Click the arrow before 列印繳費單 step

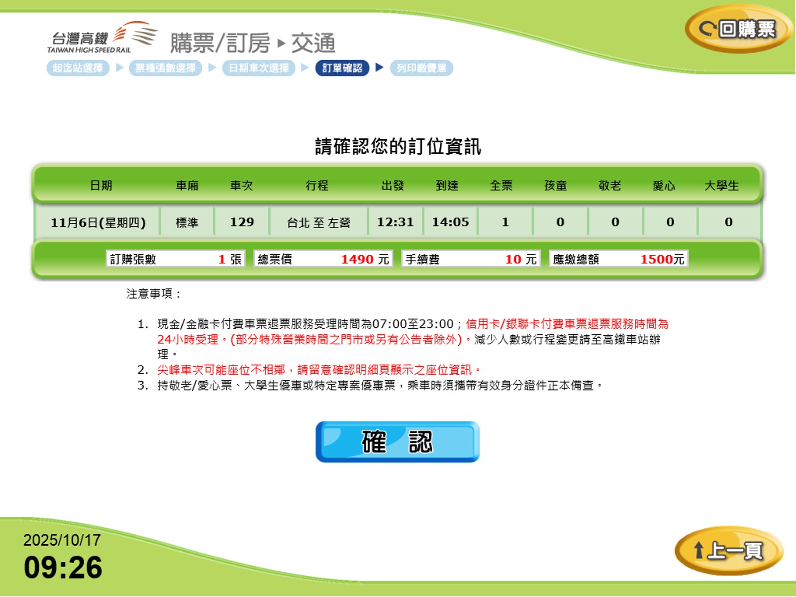pos(380,68)
